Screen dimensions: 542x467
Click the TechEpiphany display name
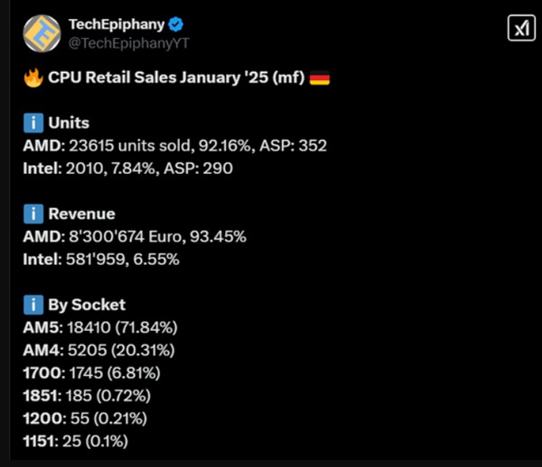[x=117, y=24]
